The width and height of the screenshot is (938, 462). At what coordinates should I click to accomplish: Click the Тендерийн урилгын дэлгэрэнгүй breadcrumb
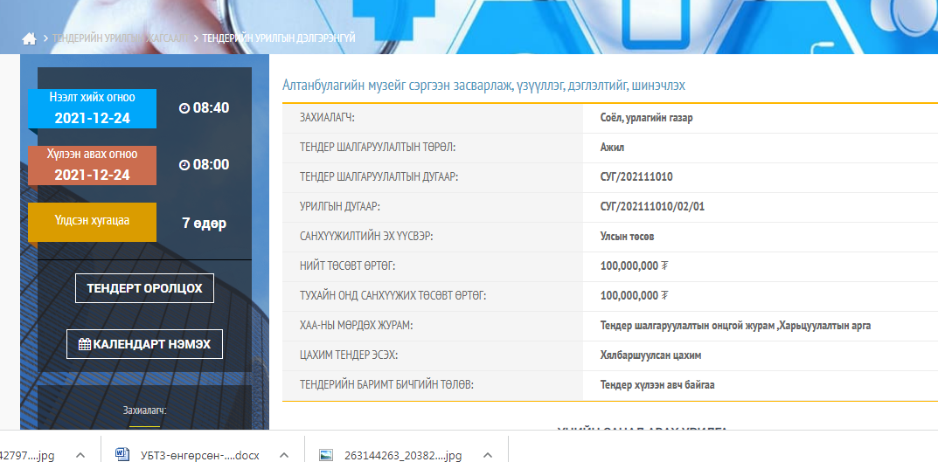[x=279, y=38]
